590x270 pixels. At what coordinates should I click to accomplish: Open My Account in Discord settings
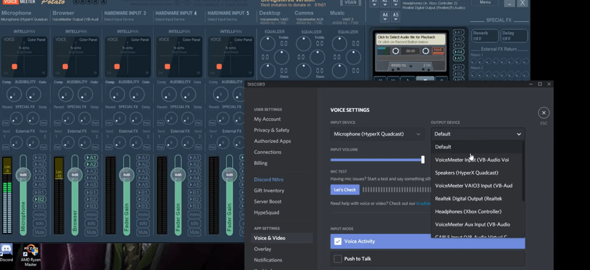(x=267, y=119)
